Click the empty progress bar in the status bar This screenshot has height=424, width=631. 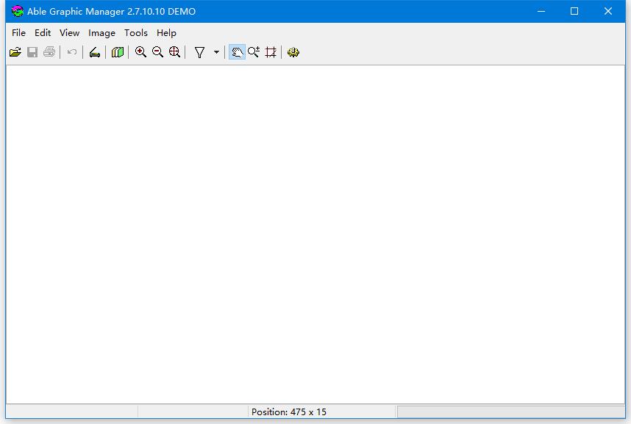[510, 412]
